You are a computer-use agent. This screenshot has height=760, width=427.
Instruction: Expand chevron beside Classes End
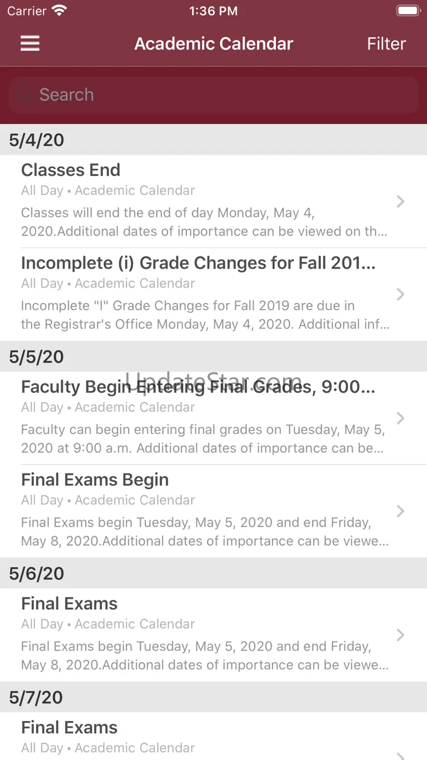(x=400, y=202)
